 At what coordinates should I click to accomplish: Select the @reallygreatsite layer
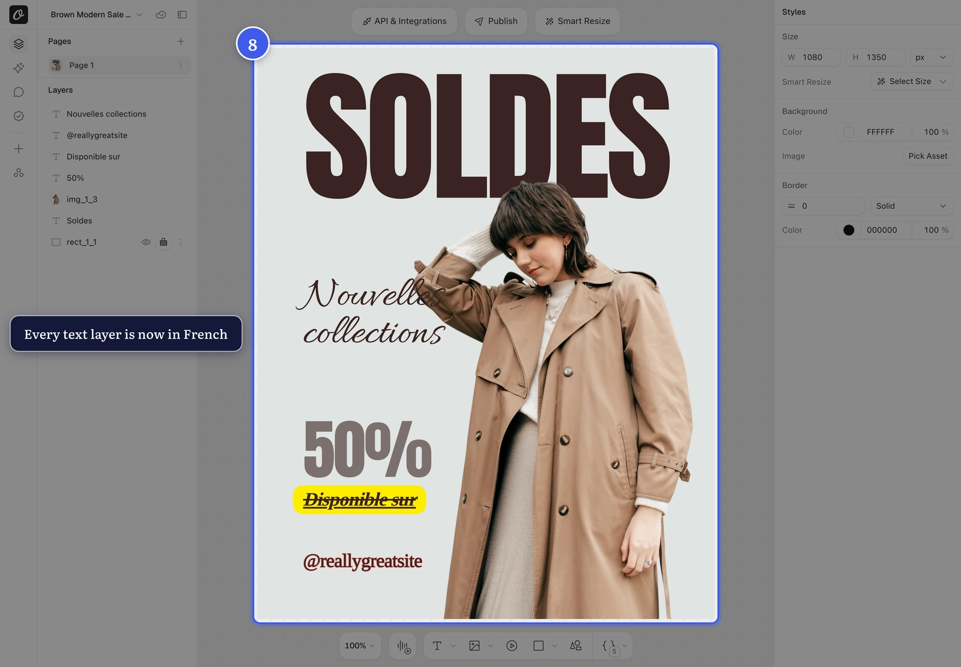click(118, 136)
